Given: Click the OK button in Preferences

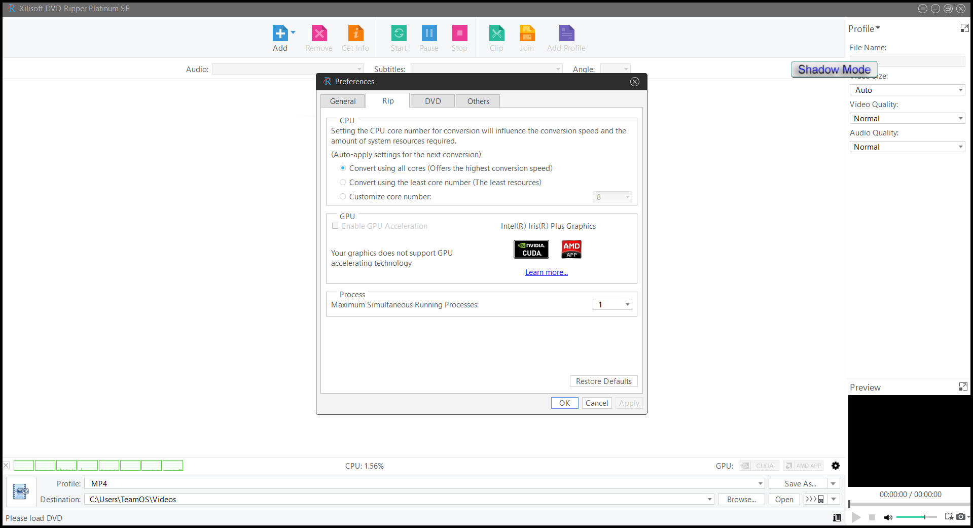Looking at the screenshot, I should pos(565,403).
